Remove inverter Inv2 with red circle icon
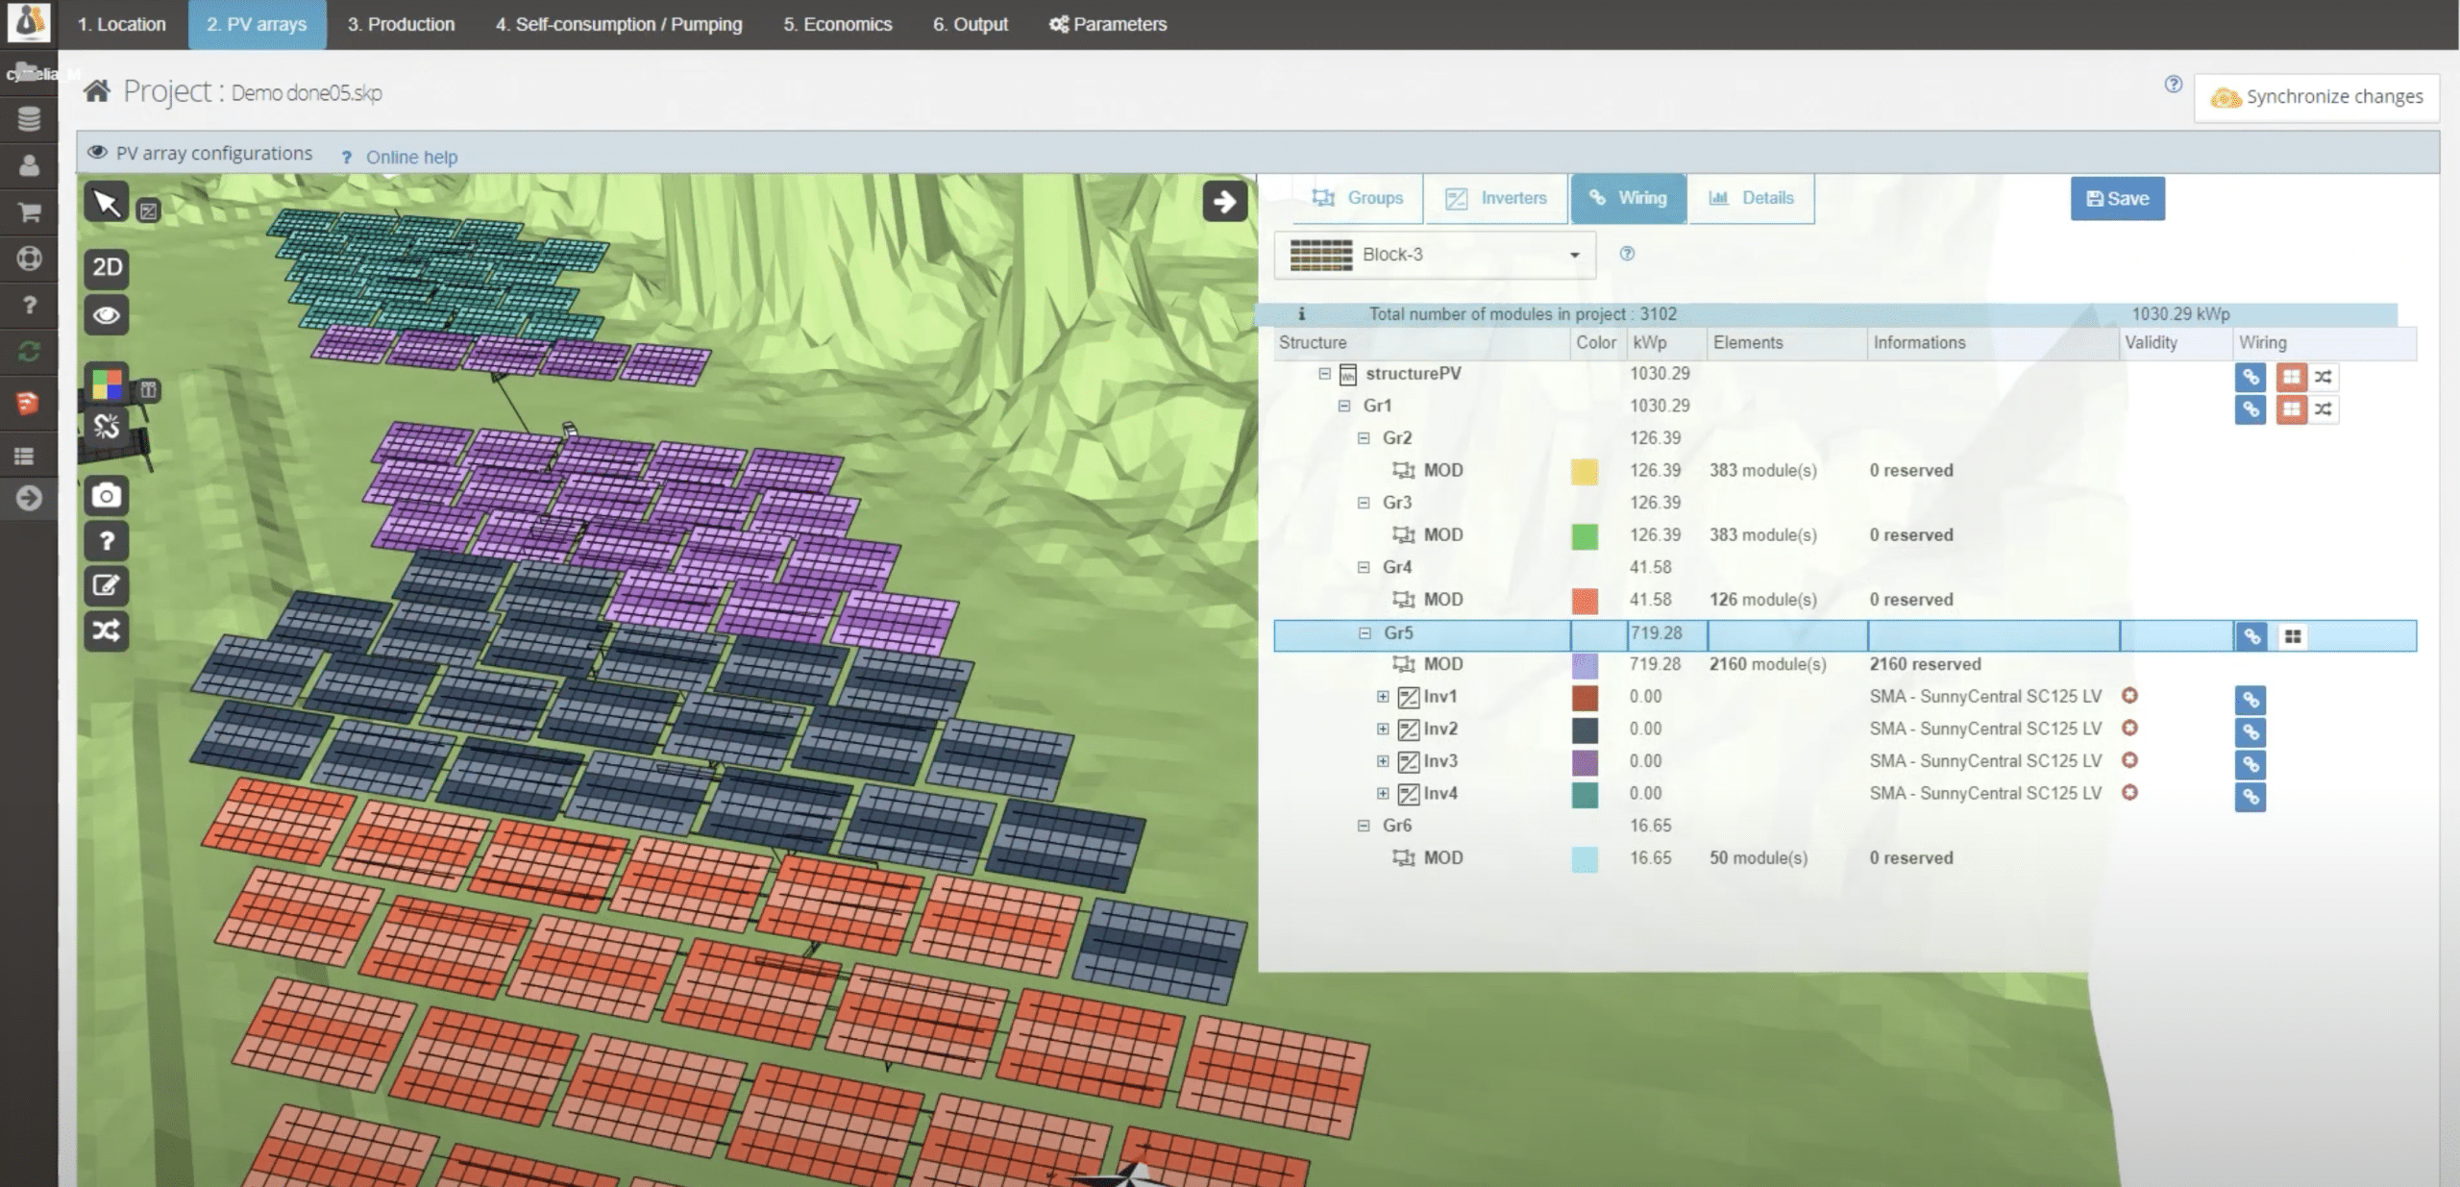This screenshot has height=1187, width=2460. point(2129,729)
